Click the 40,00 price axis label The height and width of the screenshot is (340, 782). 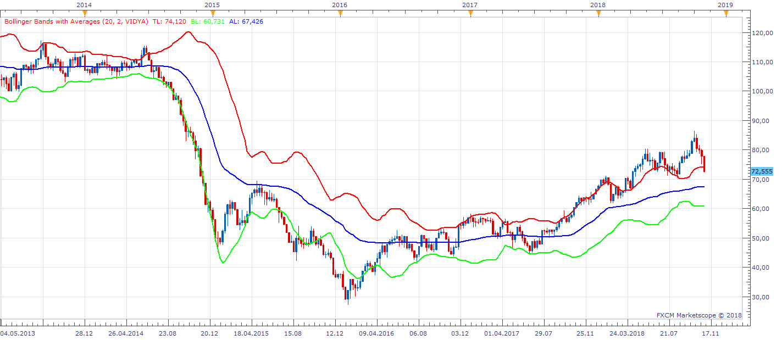[x=762, y=267]
